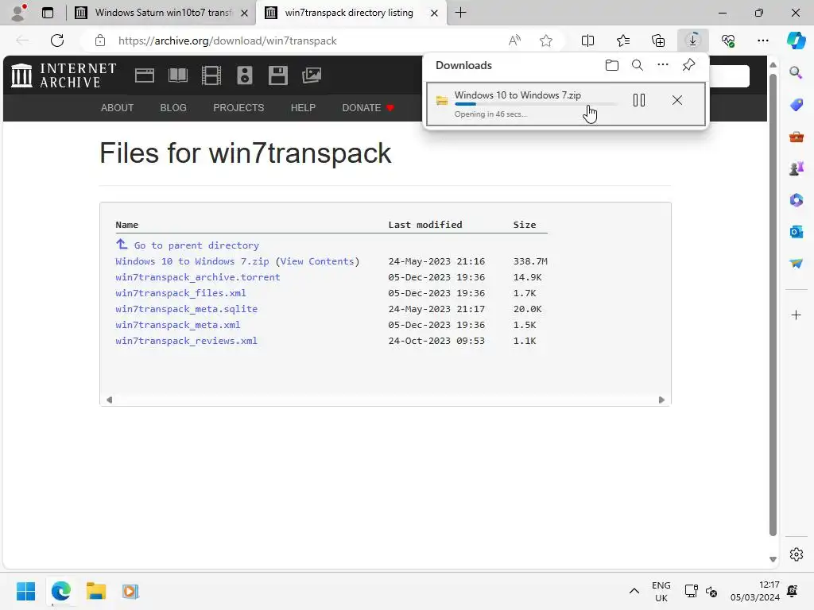Viewport: 814px width, 610px height.
Task: Open the DONATE menu item
Action: click(367, 108)
